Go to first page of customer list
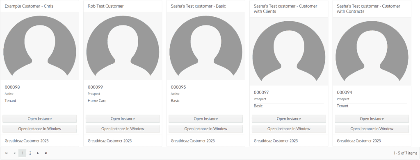This screenshot has width=420, height=160. 7,153
